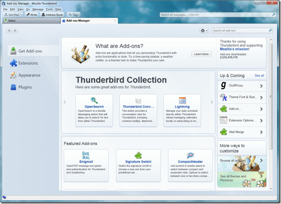Click the scrollbar up arrow
Screen dimensions: 281x204
(271, 39)
